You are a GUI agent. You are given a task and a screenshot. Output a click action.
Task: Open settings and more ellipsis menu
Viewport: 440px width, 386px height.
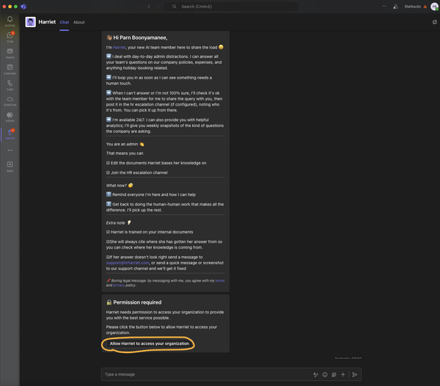click(x=384, y=6)
